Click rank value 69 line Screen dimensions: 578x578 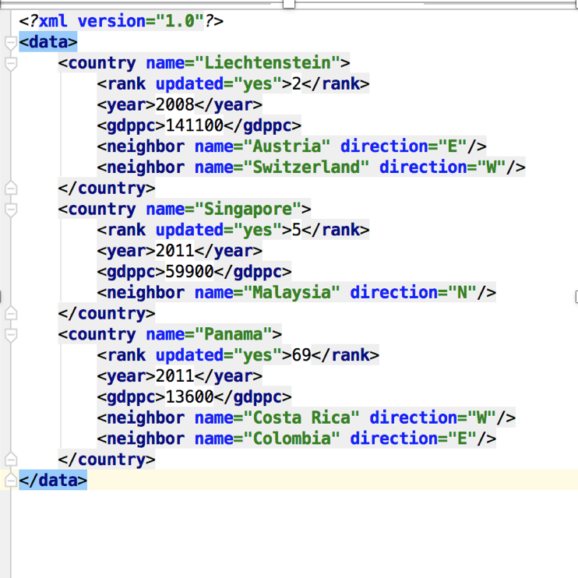(238, 355)
